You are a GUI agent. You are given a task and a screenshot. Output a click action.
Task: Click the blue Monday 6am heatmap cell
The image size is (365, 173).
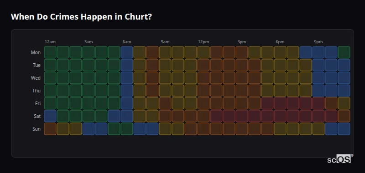(127, 52)
